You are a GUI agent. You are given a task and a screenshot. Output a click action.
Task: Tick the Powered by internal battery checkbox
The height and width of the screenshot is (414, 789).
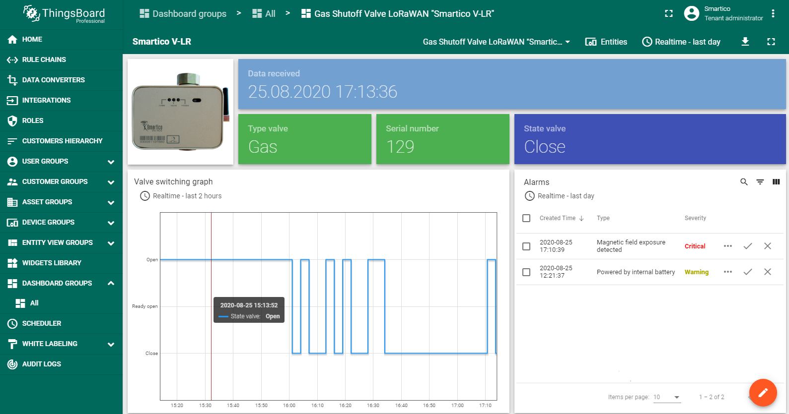(x=526, y=272)
